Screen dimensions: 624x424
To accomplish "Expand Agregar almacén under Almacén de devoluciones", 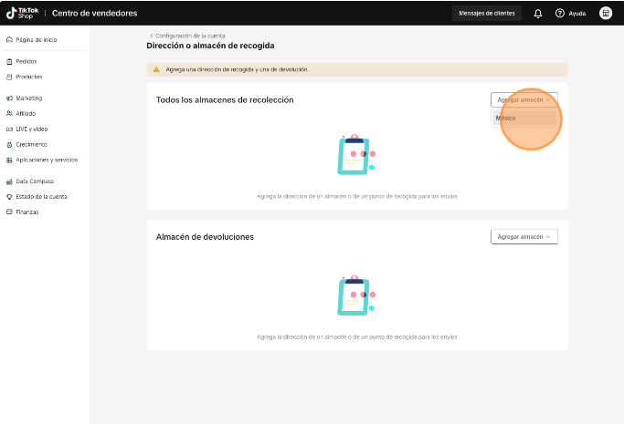I will point(524,237).
